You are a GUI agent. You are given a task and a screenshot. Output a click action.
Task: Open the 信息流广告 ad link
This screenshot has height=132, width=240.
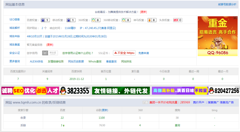point(227,102)
